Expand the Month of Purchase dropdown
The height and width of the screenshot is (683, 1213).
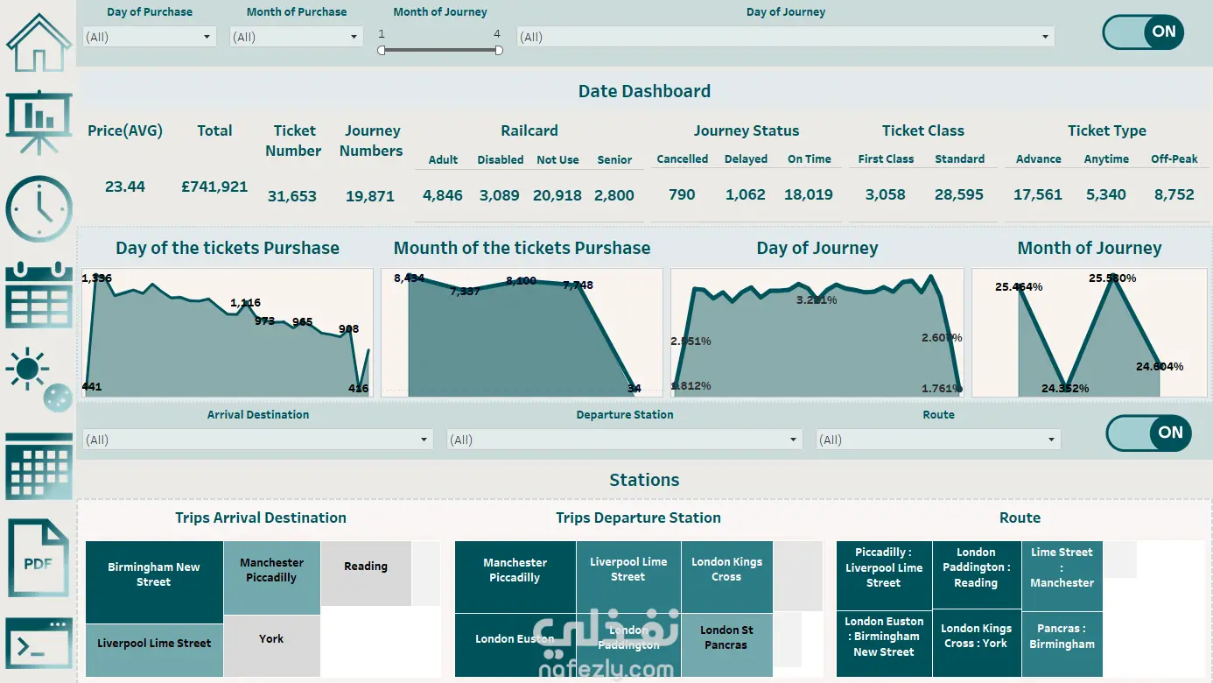[x=296, y=37]
